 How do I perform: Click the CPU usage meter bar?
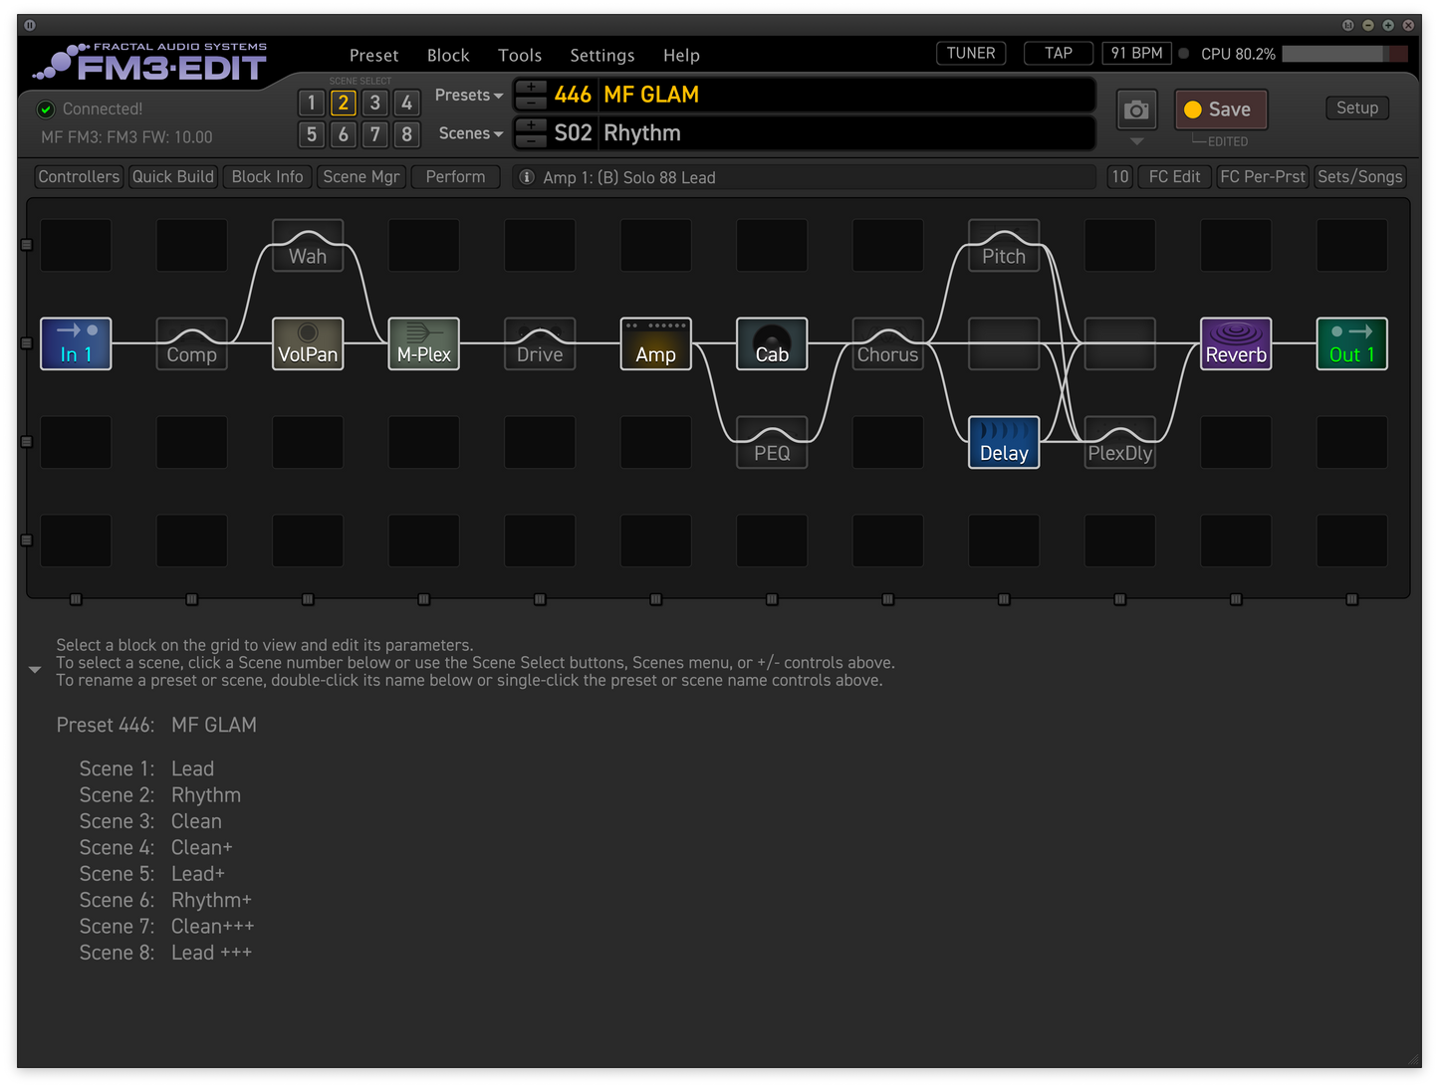click(x=1344, y=54)
